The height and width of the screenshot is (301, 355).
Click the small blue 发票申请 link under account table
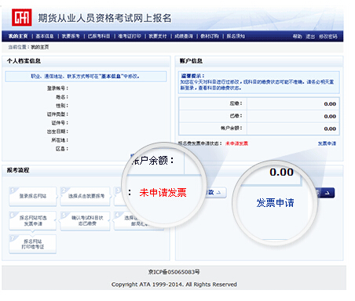tap(327, 143)
